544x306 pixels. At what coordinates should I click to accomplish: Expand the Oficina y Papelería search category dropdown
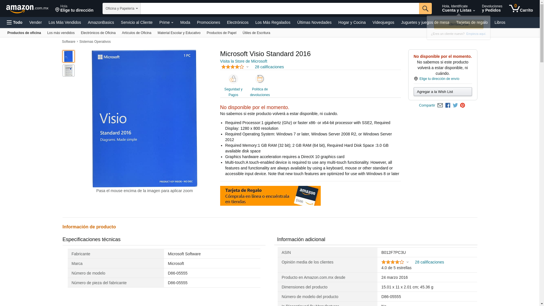tap(122, 8)
